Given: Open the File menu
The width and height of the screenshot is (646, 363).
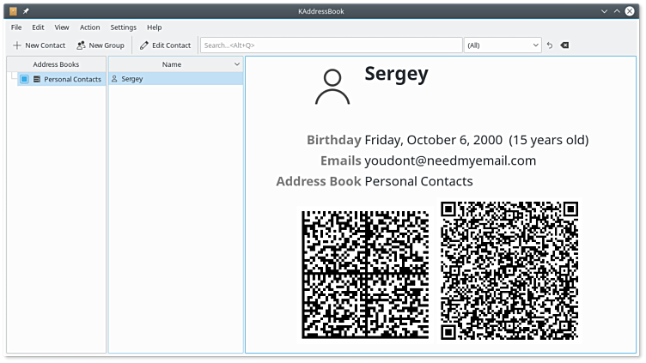Looking at the screenshot, I should click(x=16, y=27).
